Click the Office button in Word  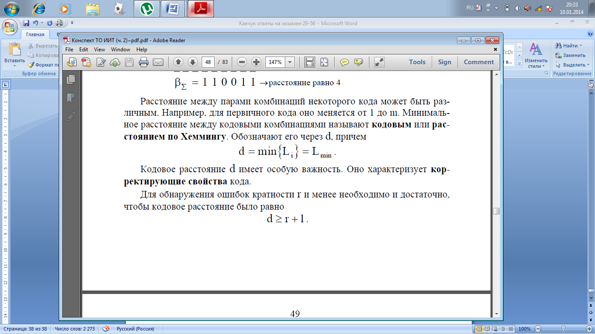(x=10, y=26)
